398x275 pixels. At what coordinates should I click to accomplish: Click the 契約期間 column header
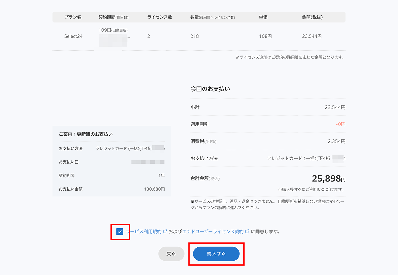pyautogui.click(x=113, y=17)
